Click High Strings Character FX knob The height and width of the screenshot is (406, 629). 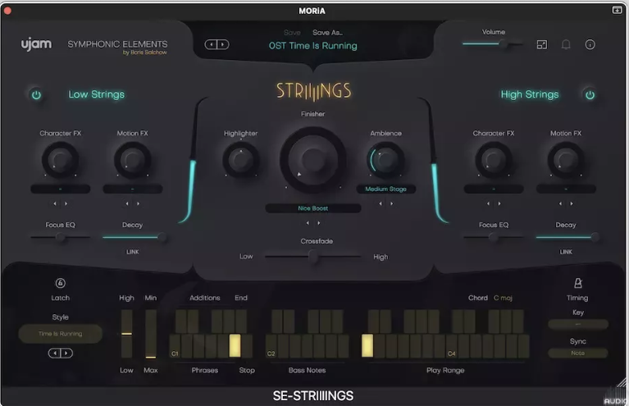pyautogui.click(x=494, y=160)
